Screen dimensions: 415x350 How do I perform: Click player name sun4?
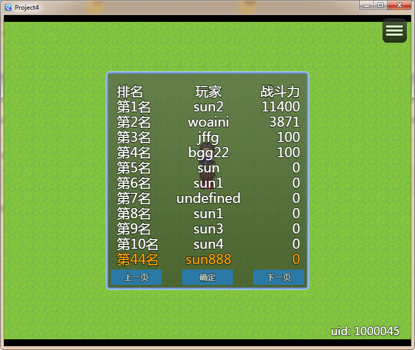click(x=209, y=244)
